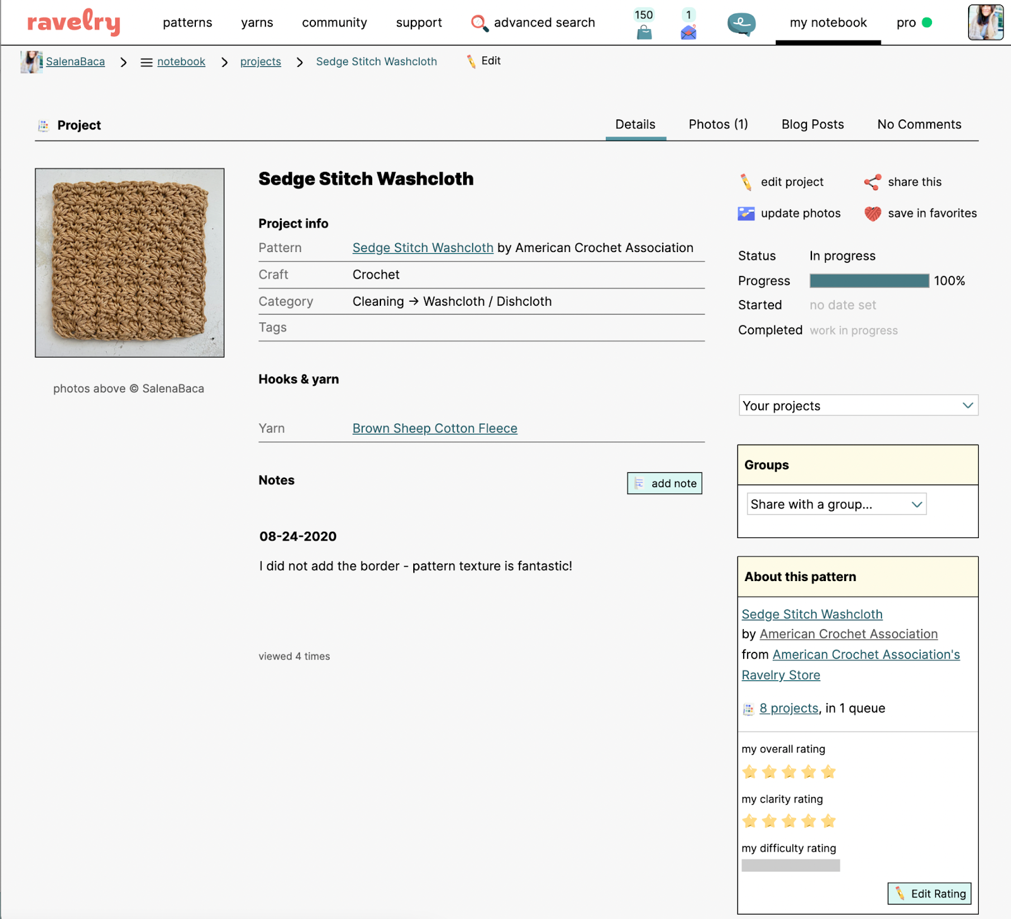Open the Ravelry home logo

pos(74,23)
